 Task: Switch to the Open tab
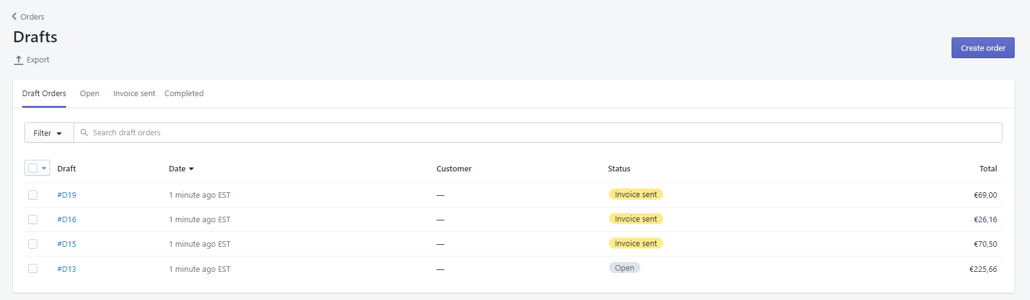tap(89, 94)
